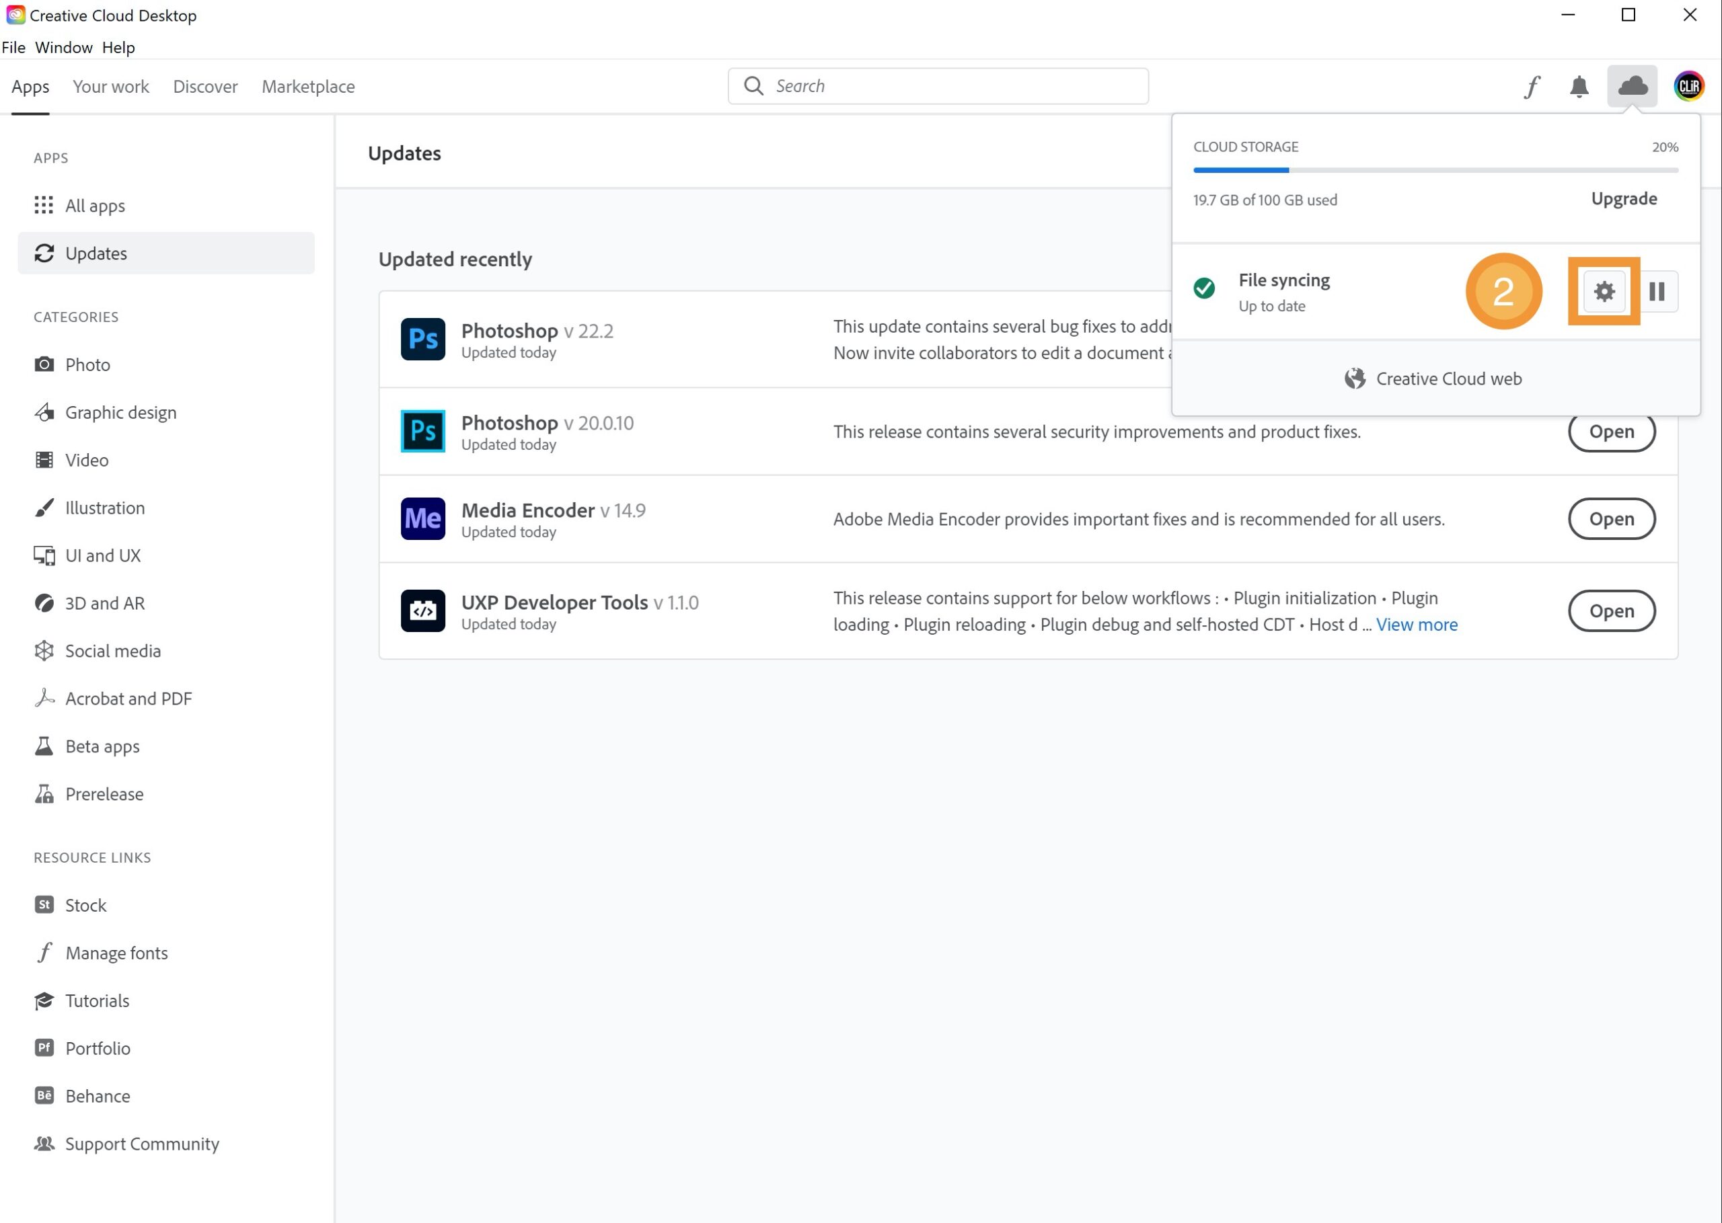The width and height of the screenshot is (1722, 1223).
Task: Click the Creative Cloud Desktop title icon
Action: click(15, 15)
